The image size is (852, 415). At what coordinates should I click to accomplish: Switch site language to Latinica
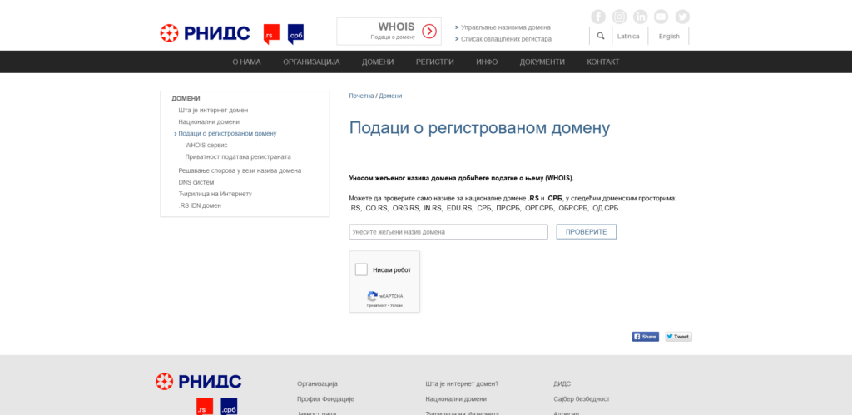(627, 37)
